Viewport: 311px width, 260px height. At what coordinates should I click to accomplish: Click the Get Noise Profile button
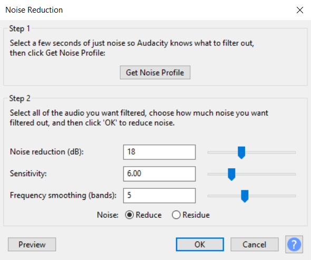coord(155,72)
